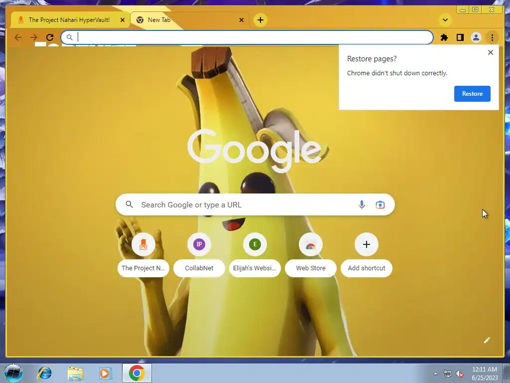Expand the tab search dropdown arrow

pyautogui.click(x=445, y=20)
